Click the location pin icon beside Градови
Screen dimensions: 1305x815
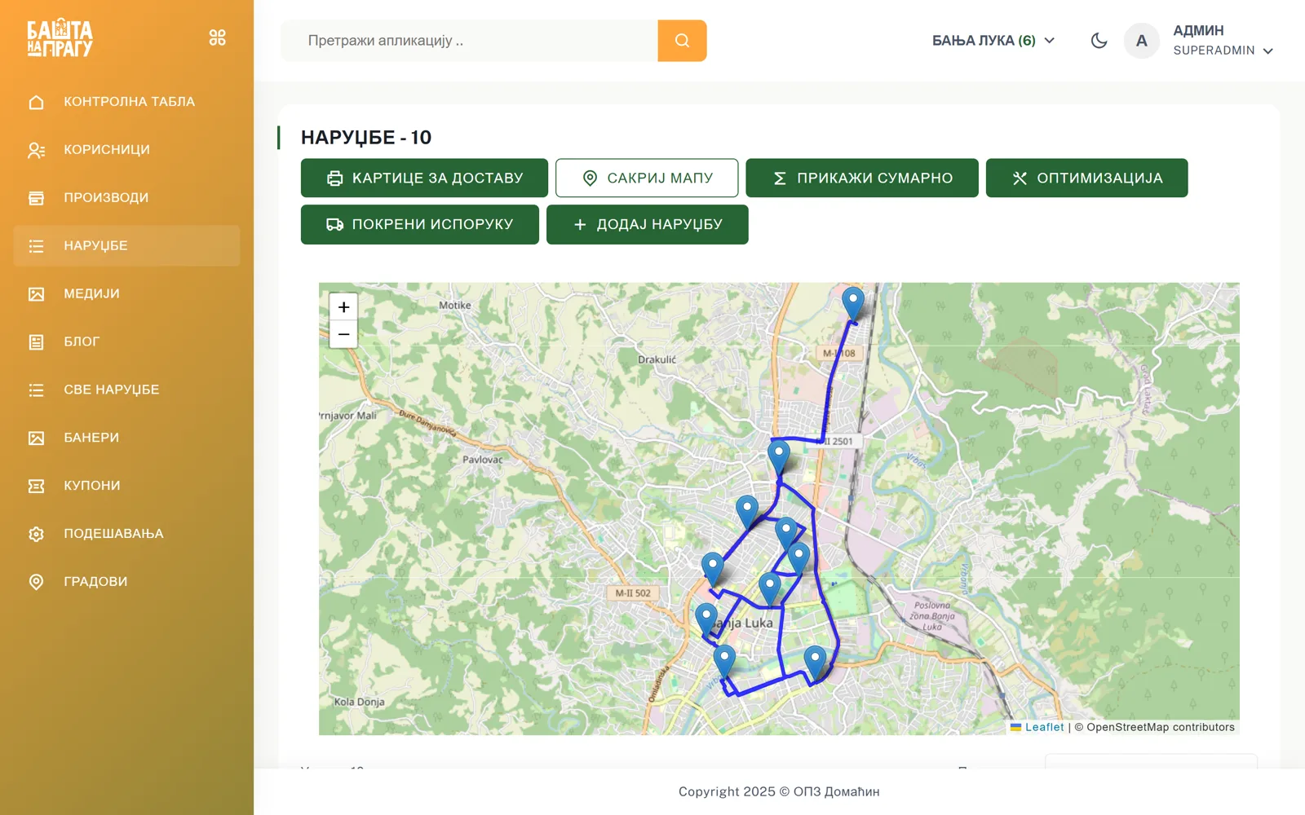pyautogui.click(x=36, y=582)
